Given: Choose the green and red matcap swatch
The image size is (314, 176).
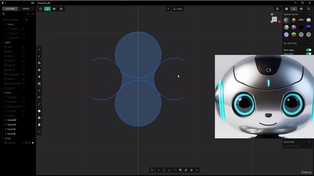Looking at the screenshot, I should pyautogui.click(x=294, y=35).
